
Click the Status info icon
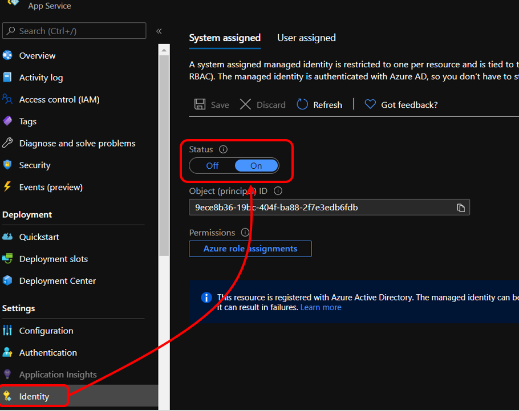224,149
